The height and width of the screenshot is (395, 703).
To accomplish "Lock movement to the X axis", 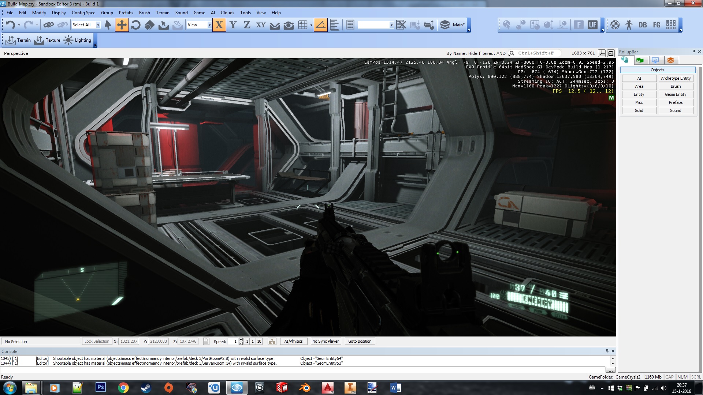I will pyautogui.click(x=219, y=25).
